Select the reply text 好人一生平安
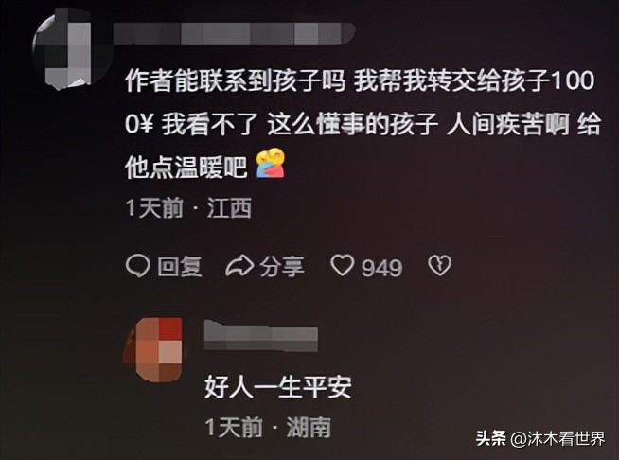 tap(278, 386)
